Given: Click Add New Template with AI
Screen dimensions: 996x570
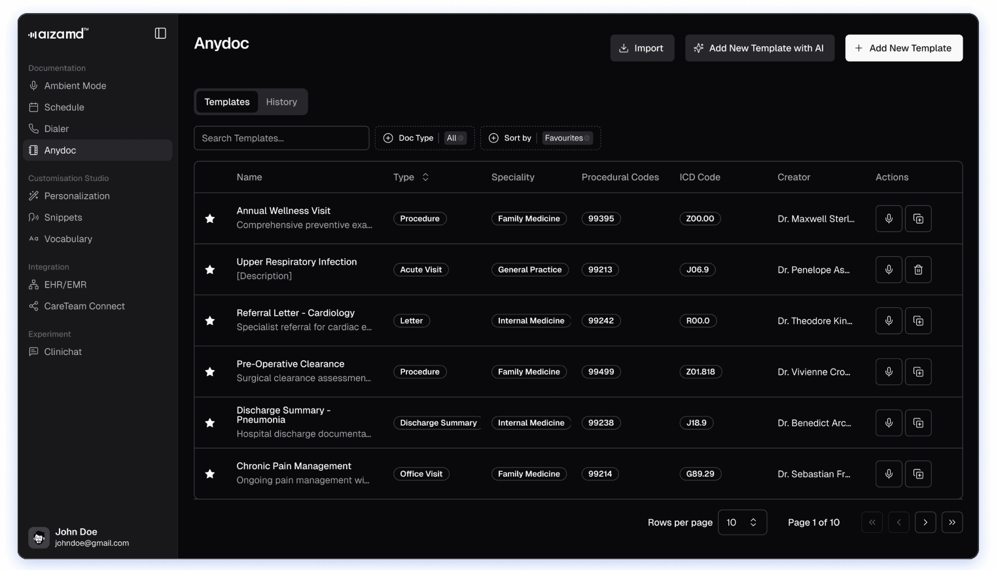Looking at the screenshot, I should [759, 48].
